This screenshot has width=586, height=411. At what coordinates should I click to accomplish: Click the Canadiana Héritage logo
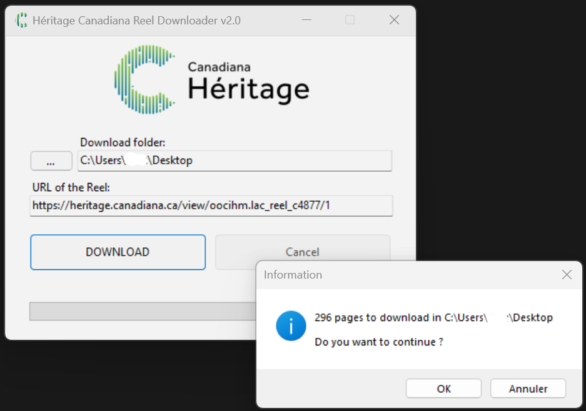pyautogui.click(x=212, y=79)
